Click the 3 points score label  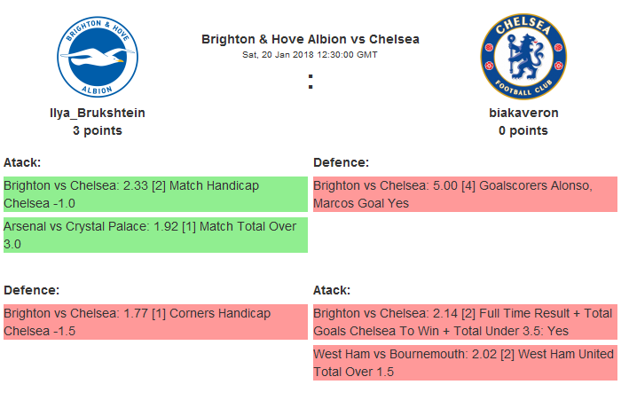click(98, 130)
